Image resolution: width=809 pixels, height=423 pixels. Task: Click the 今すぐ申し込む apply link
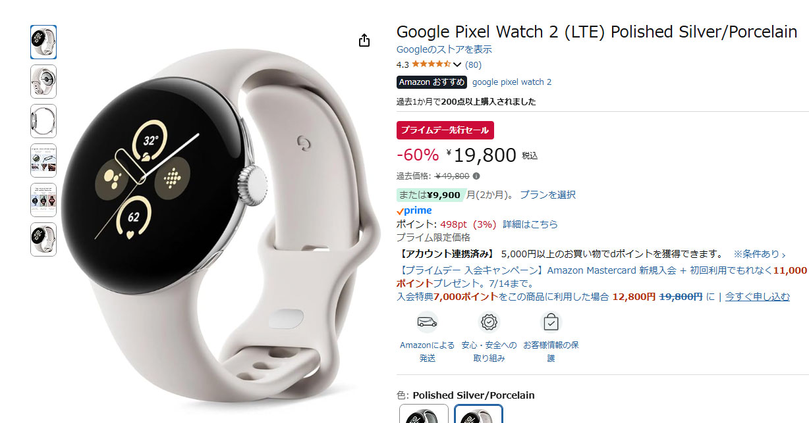coord(758,297)
